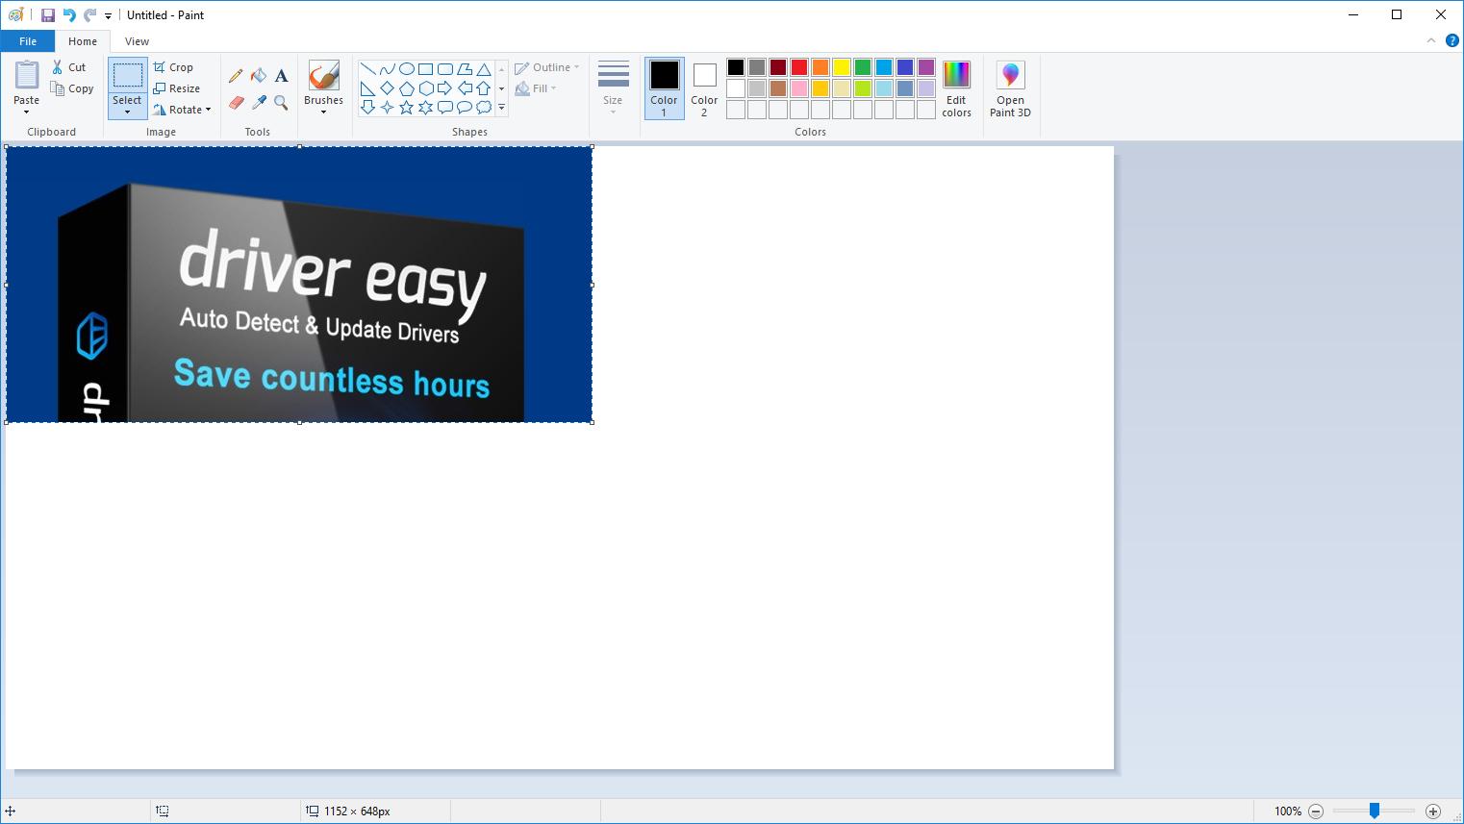
Task: Click the Save icon in title bar
Action: (47, 15)
